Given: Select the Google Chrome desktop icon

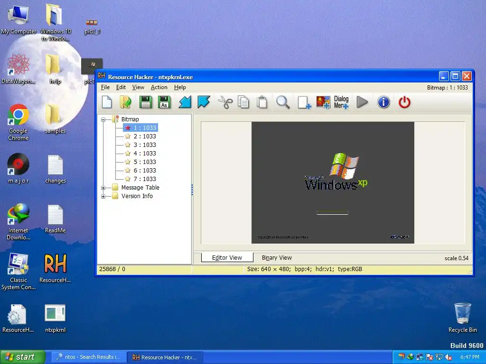Looking at the screenshot, I should coord(19,122).
